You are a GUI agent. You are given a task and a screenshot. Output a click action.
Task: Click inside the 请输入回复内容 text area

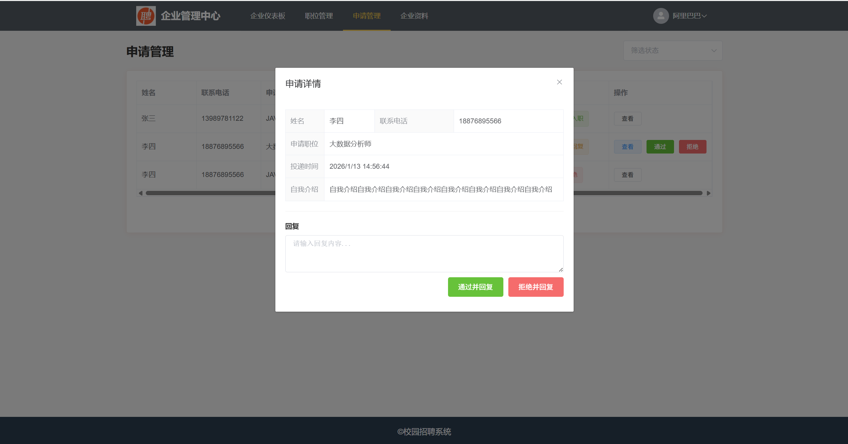click(x=424, y=253)
